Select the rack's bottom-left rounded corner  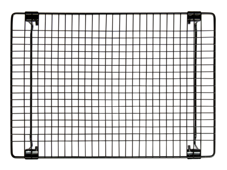13,157
